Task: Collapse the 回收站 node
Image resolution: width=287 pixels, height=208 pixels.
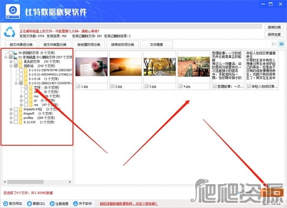Action: pyautogui.click(x=11, y=66)
